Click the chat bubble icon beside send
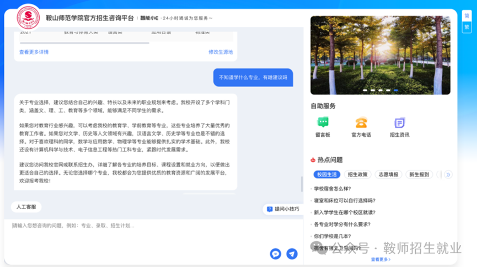The height and width of the screenshot is (267, 477). (x=275, y=254)
